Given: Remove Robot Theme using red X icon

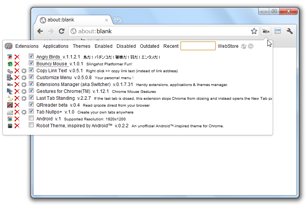Looking at the screenshot, I should [17, 126].
